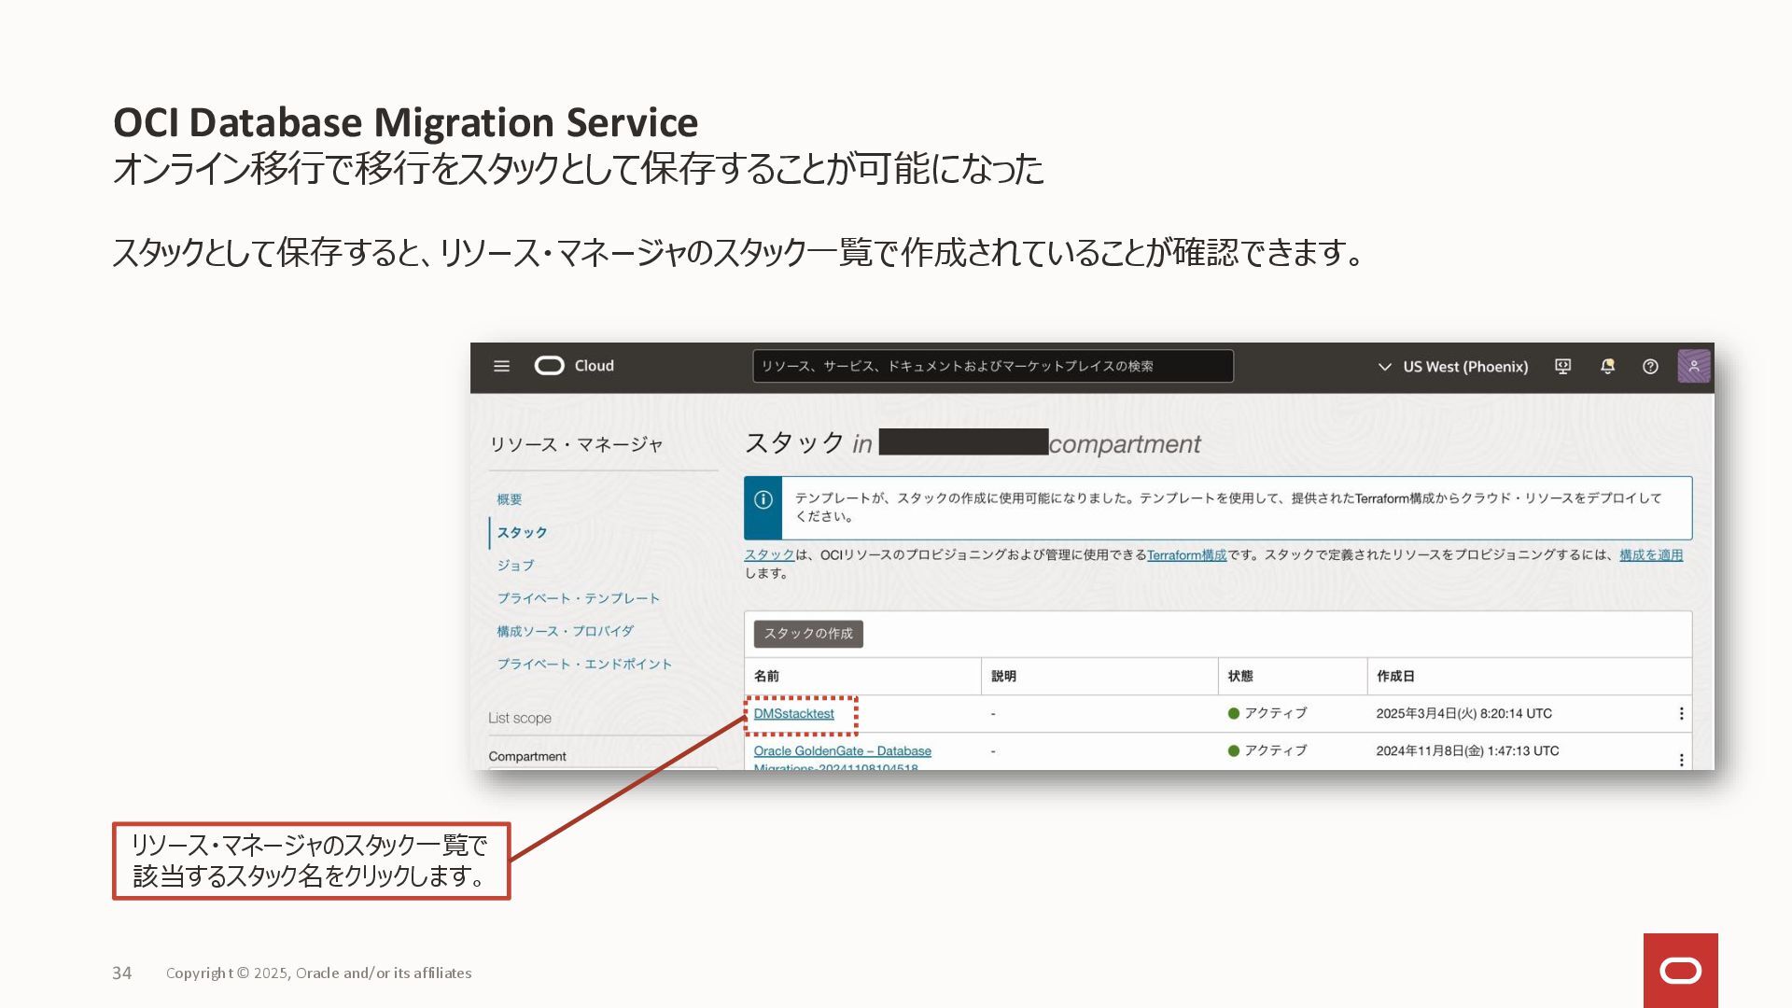Click the Compartment label
This screenshot has height=1008, width=1792.
pyautogui.click(x=527, y=756)
